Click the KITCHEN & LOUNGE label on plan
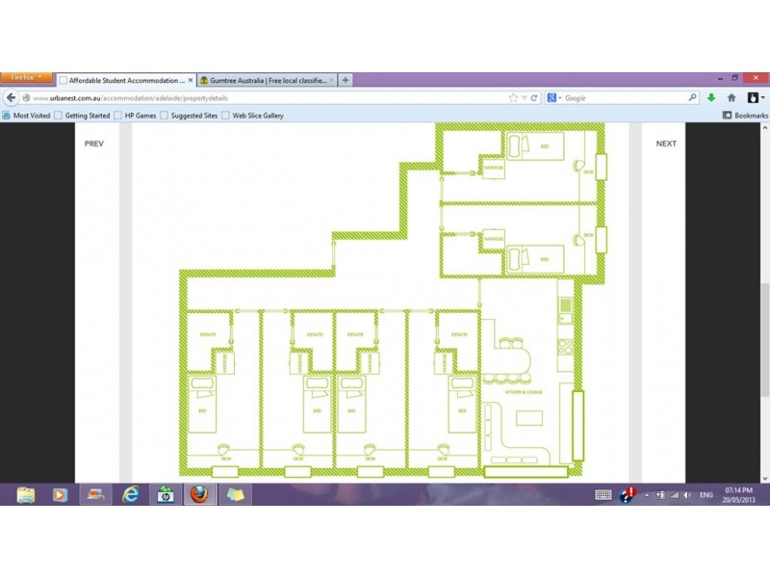 [x=524, y=392]
